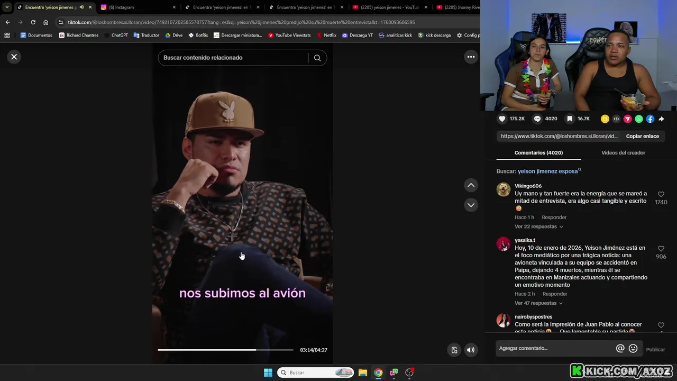The width and height of the screenshot is (677, 381).
Task: Reload the page with refresh icon
Action: point(33,22)
